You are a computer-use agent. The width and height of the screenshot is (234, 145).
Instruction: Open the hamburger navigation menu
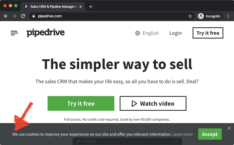coord(14,33)
